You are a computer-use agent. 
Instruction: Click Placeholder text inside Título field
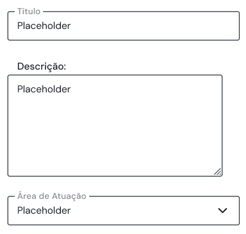point(44,26)
